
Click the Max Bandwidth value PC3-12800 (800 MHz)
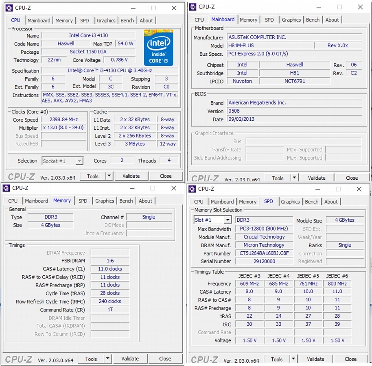pyautogui.click(x=264, y=229)
